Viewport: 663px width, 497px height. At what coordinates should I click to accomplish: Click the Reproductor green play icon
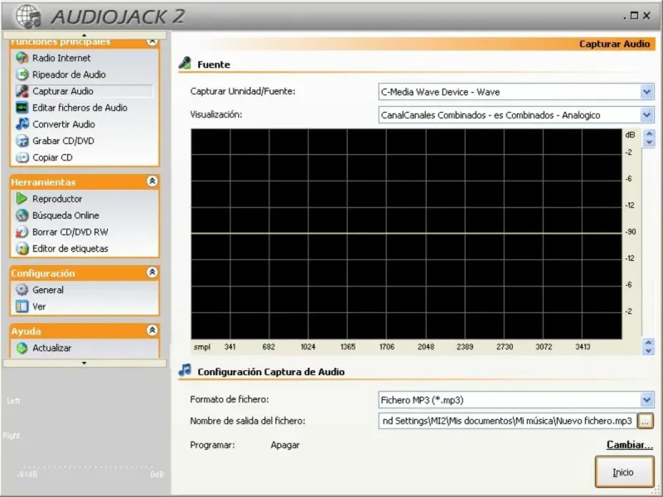click(22, 198)
